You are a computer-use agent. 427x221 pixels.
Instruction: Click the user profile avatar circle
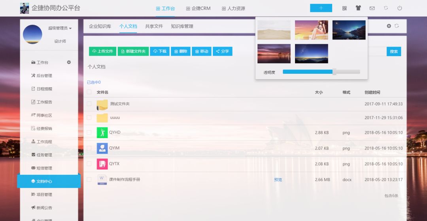32,34
